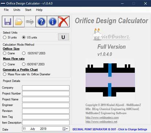Click the Orifice Design Calculator title text
The width and height of the screenshot is (151, 133).
point(112,20)
